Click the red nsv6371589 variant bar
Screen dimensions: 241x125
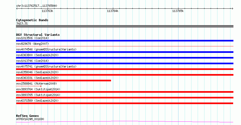point(125,103)
